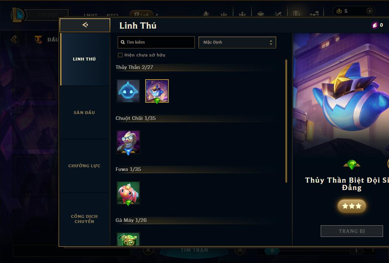Select the pink Fuwa little legend icon

(x=128, y=193)
